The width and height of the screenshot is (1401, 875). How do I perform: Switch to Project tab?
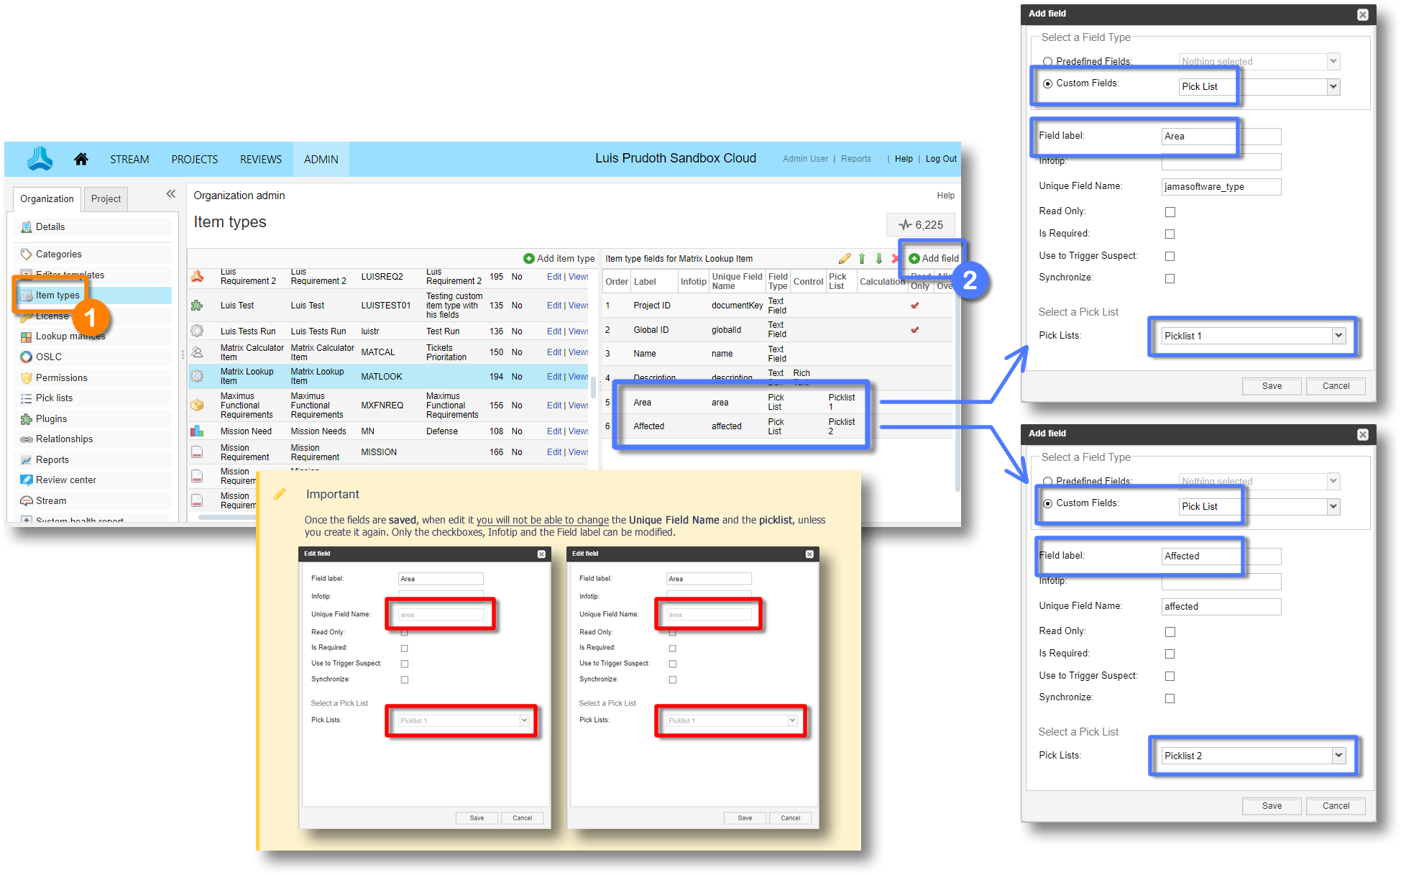point(106,199)
